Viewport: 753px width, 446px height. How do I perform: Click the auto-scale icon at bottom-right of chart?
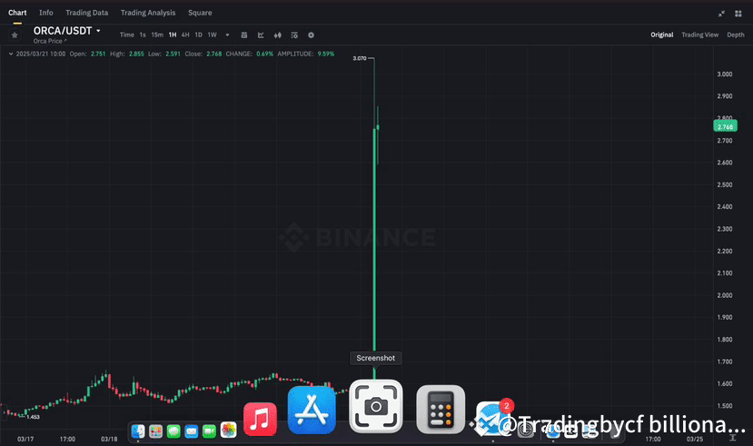click(x=733, y=437)
